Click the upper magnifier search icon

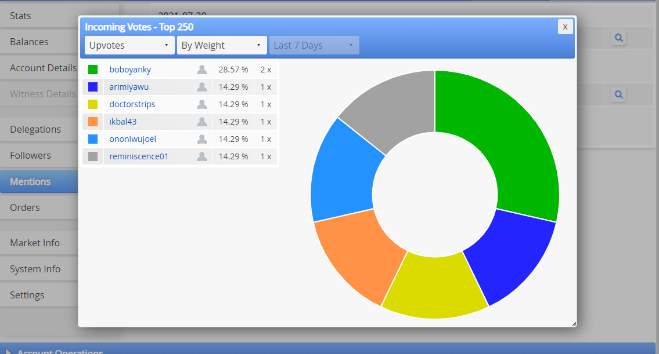(x=619, y=38)
